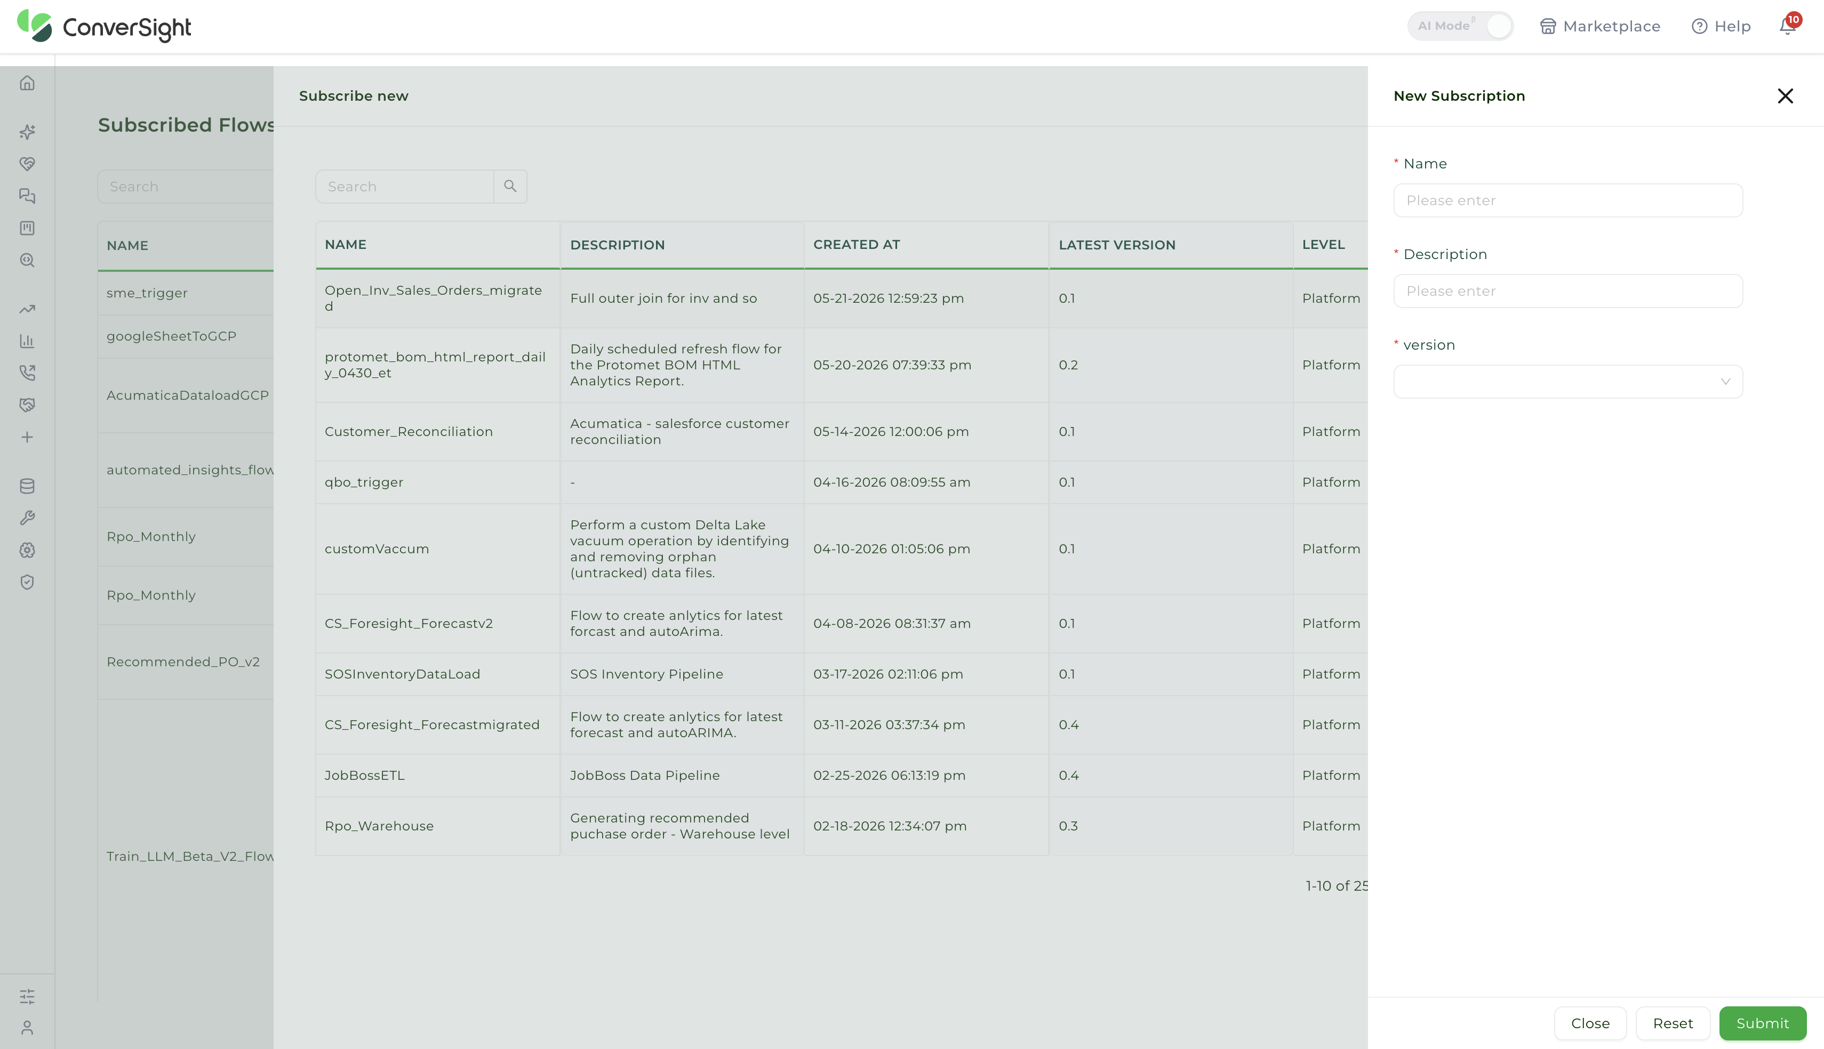Open the Marketplace menu
The height and width of the screenshot is (1049, 1824).
coord(1600,27)
